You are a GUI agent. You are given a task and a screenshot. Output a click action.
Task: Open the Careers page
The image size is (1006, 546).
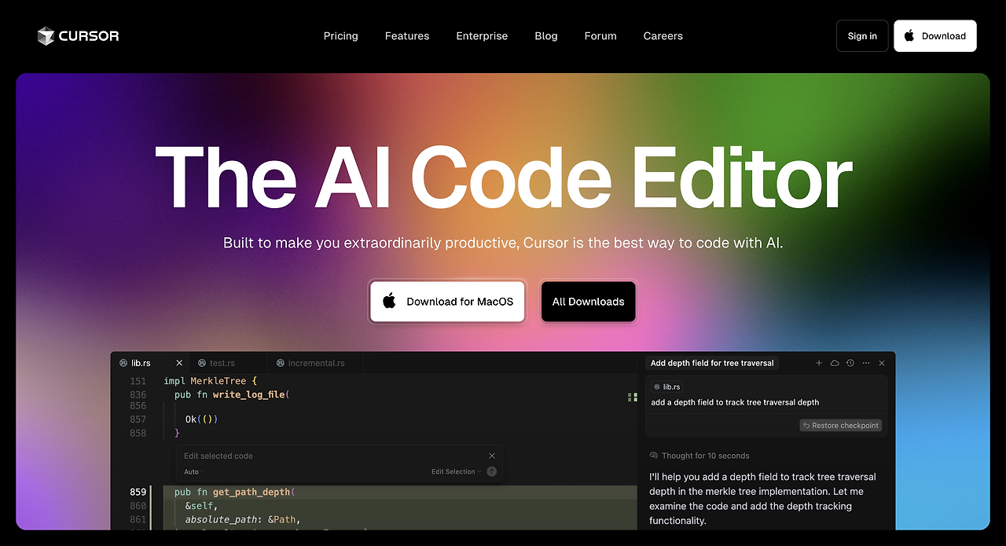coord(663,36)
